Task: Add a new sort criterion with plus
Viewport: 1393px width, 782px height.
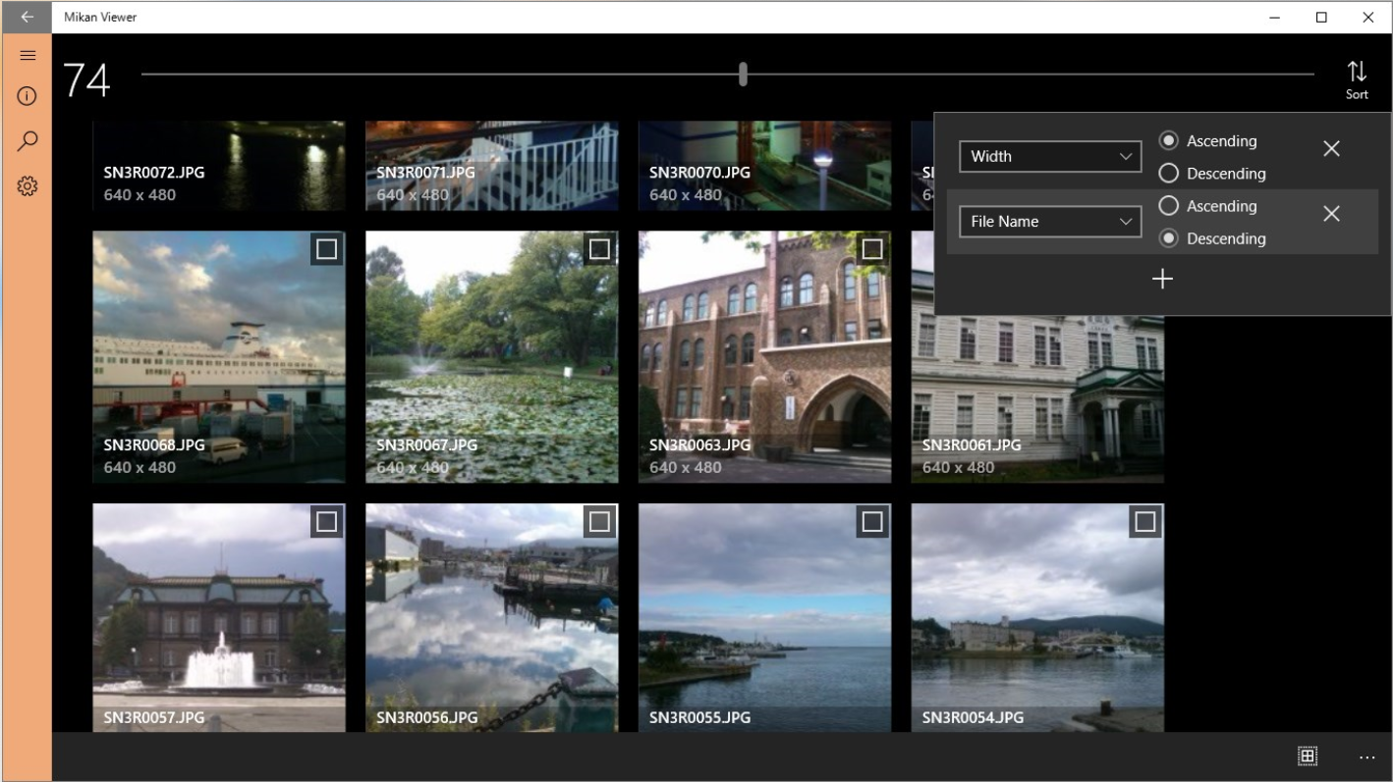Action: coord(1162,280)
